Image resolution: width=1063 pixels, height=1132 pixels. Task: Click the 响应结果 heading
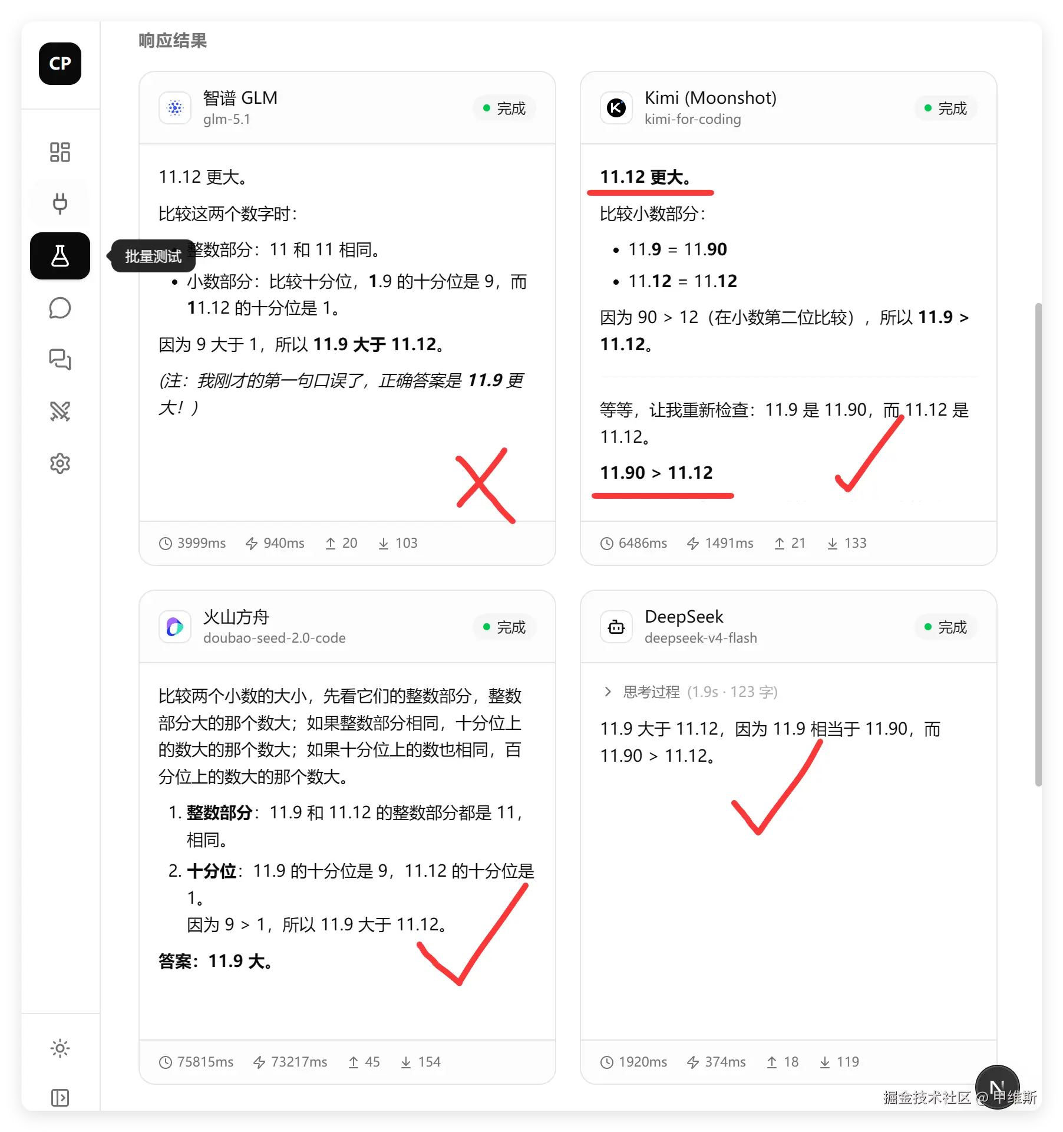click(173, 41)
